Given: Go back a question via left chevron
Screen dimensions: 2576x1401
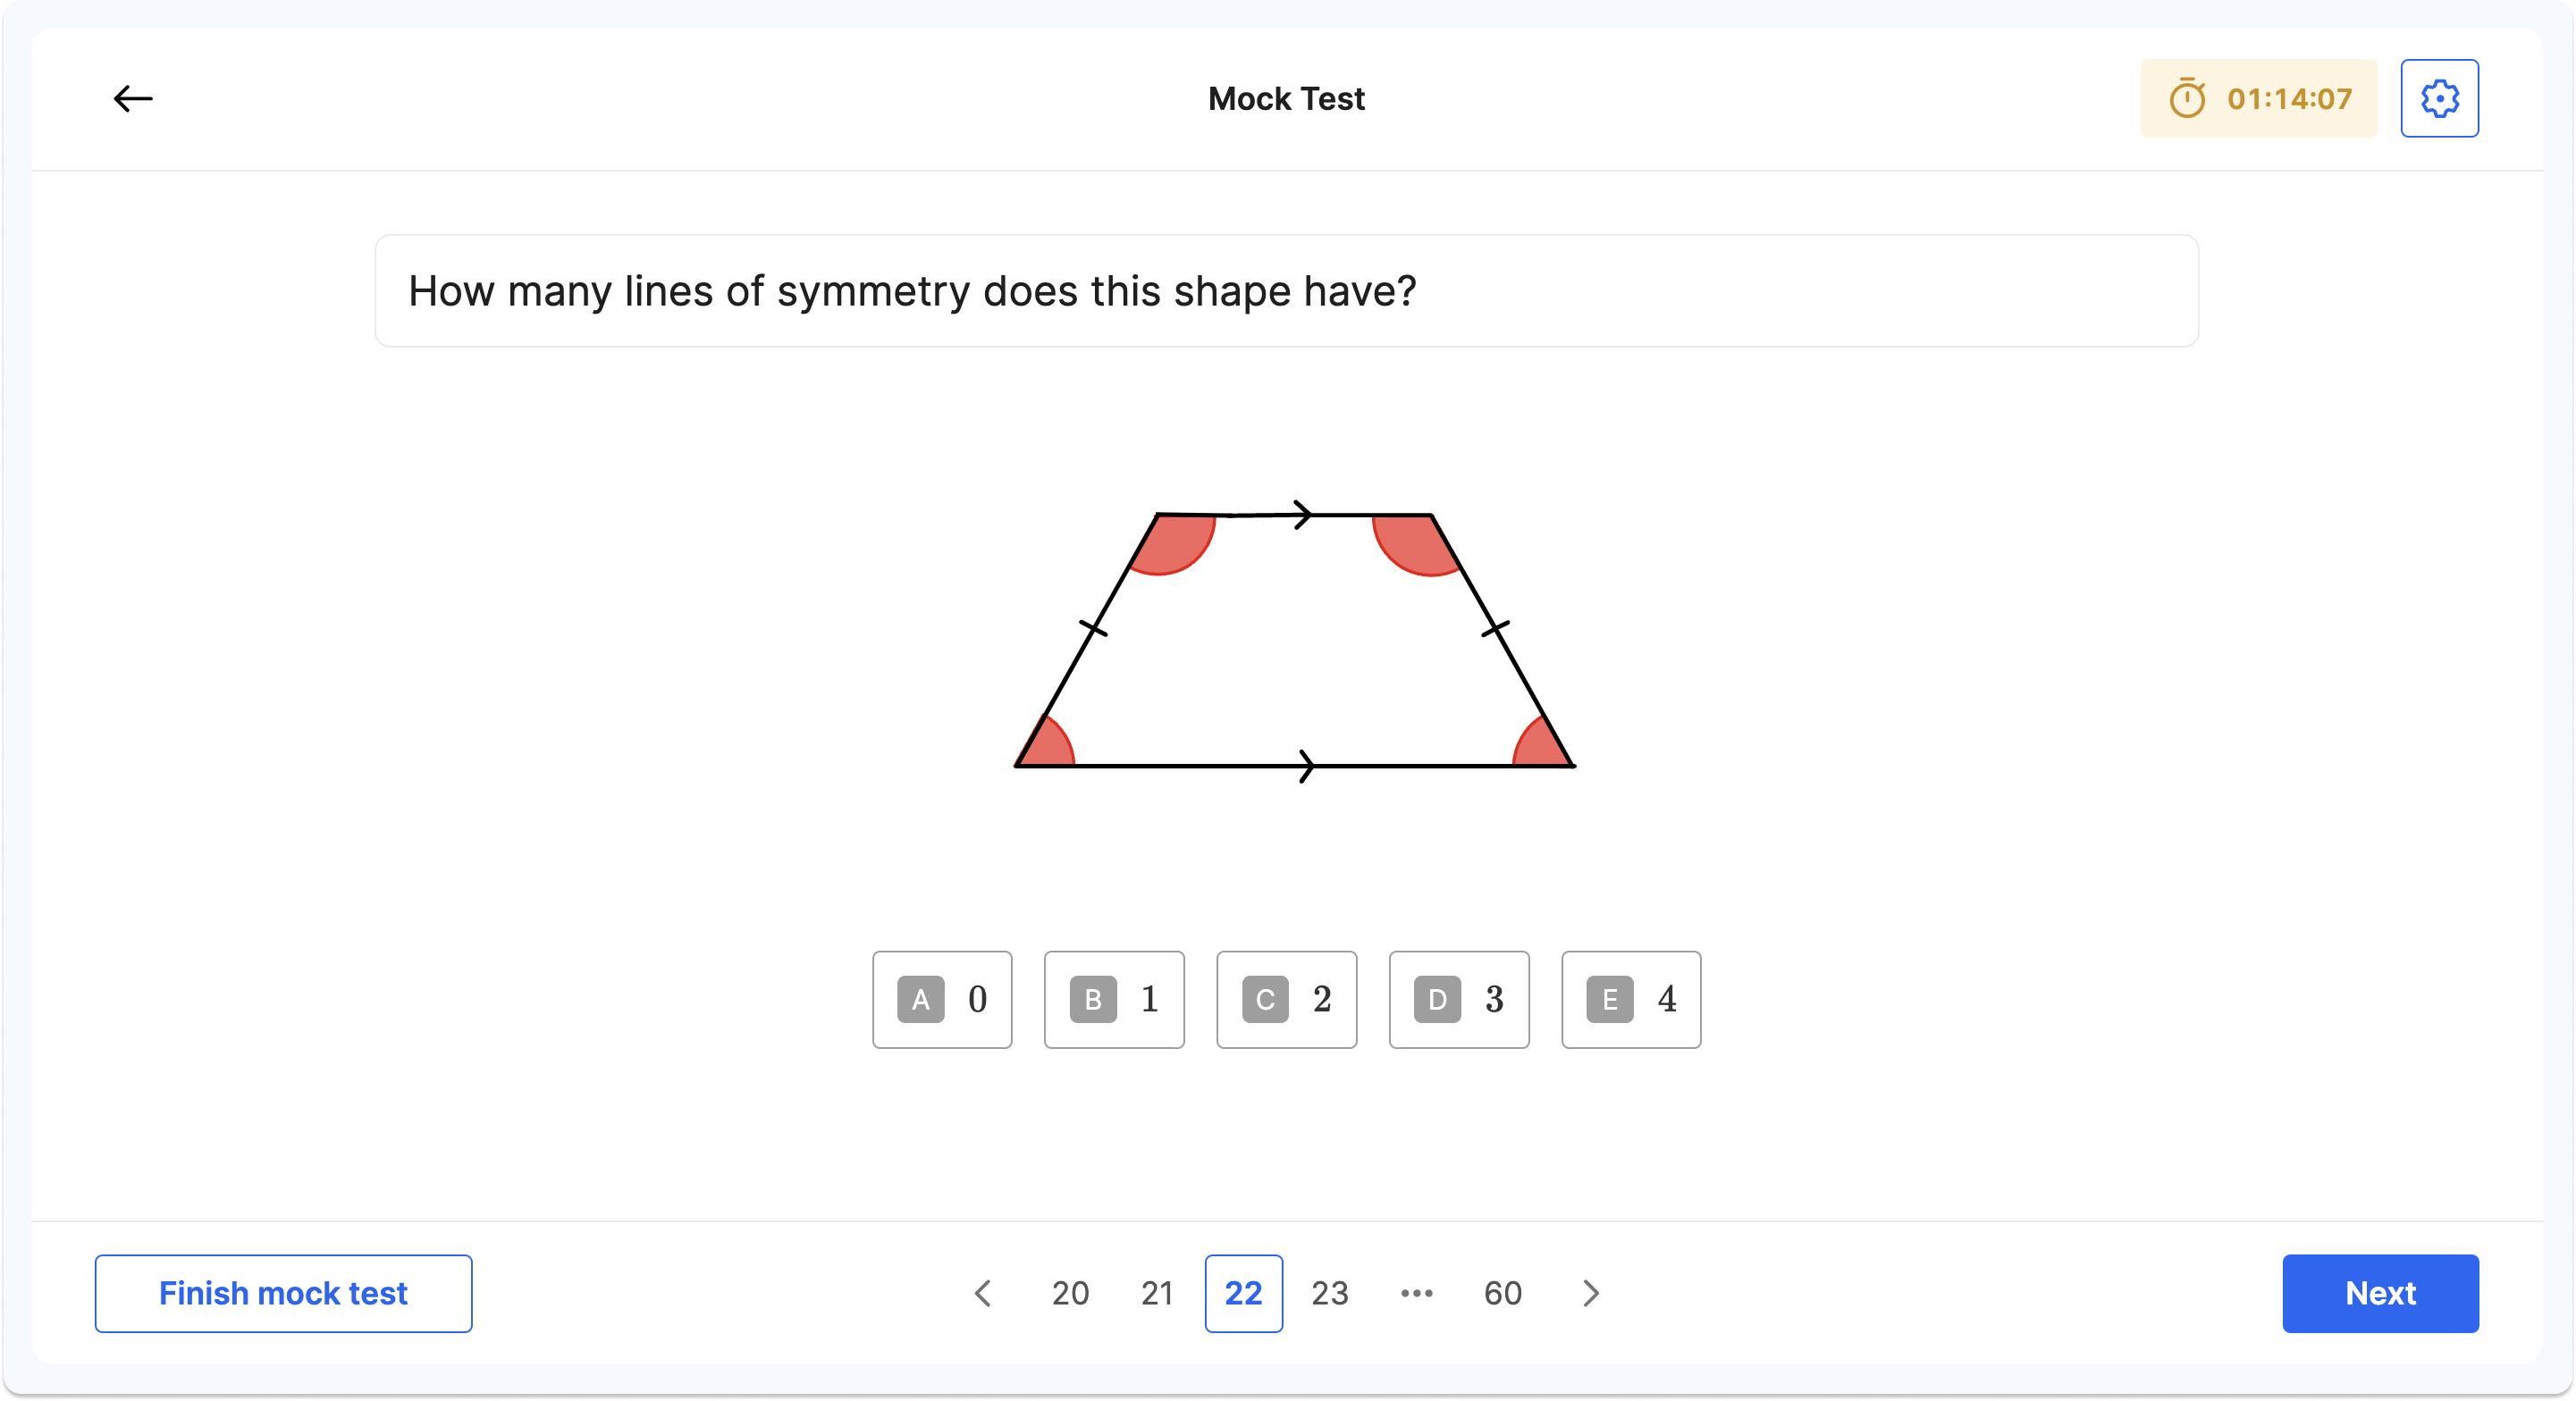Looking at the screenshot, I should coord(983,1293).
